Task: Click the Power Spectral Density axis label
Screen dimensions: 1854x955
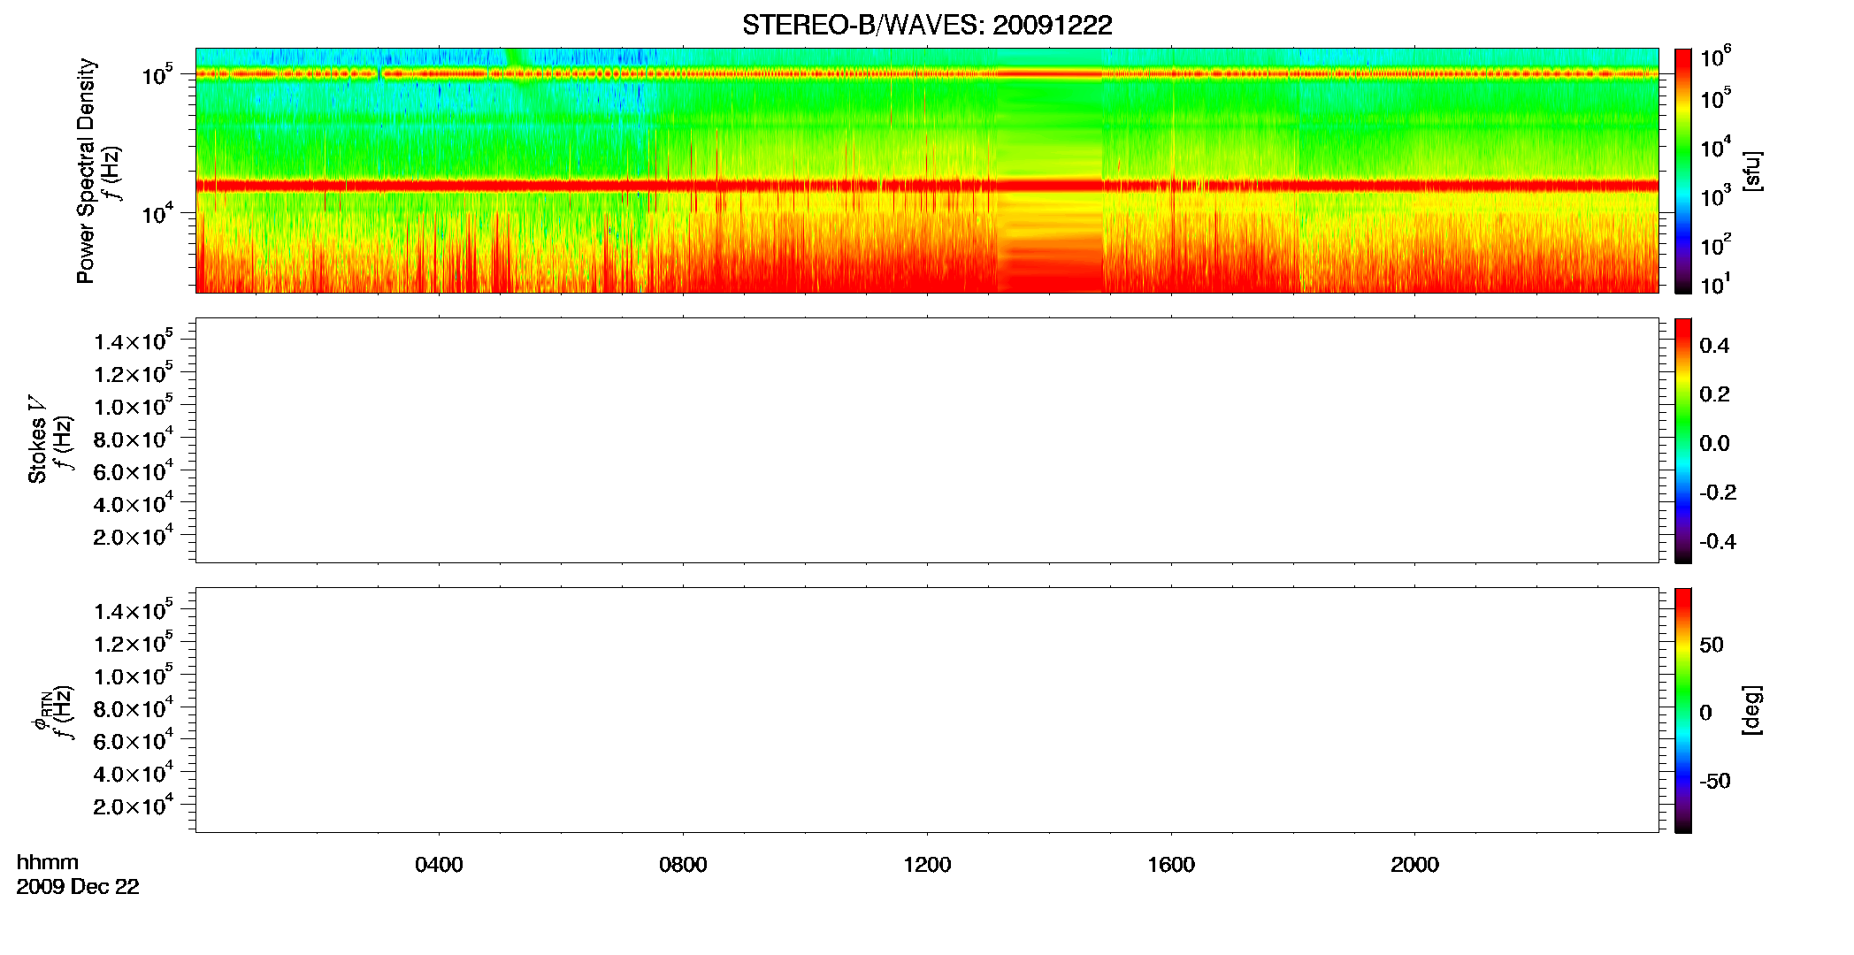Action: pyautogui.click(x=86, y=171)
